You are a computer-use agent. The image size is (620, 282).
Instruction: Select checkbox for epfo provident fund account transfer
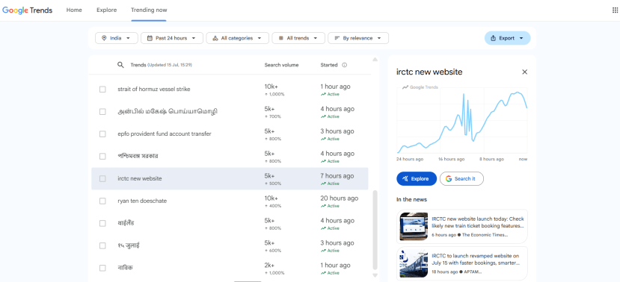[102, 134]
